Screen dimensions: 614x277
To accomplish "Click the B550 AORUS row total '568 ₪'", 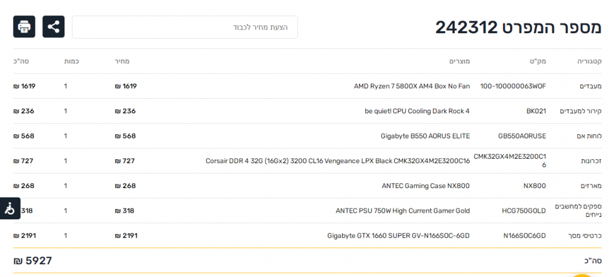I will [23, 136].
